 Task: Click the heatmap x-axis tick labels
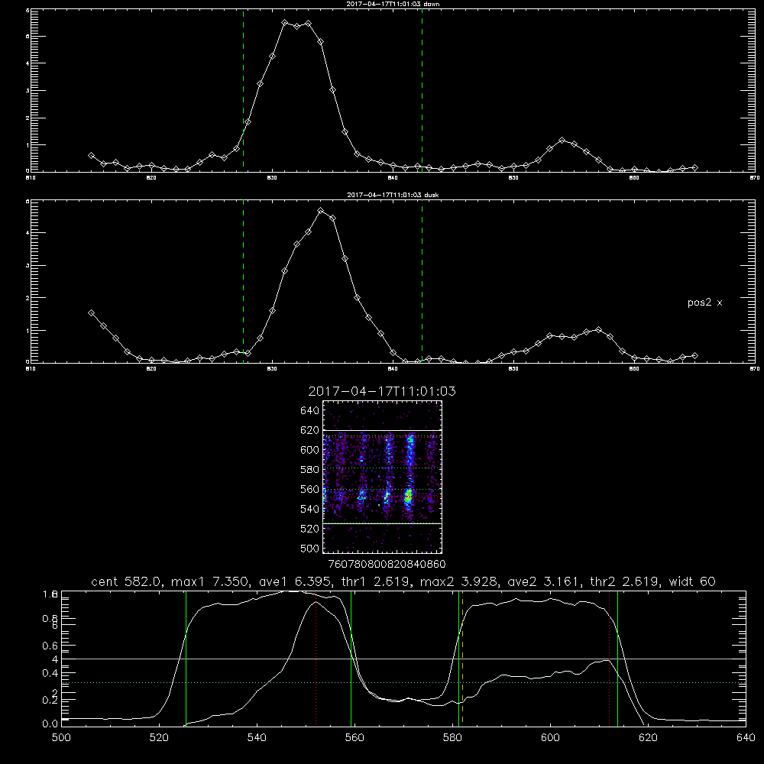(x=387, y=565)
